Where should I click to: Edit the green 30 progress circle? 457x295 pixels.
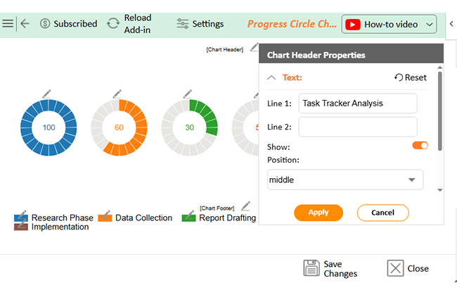(188, 94)
